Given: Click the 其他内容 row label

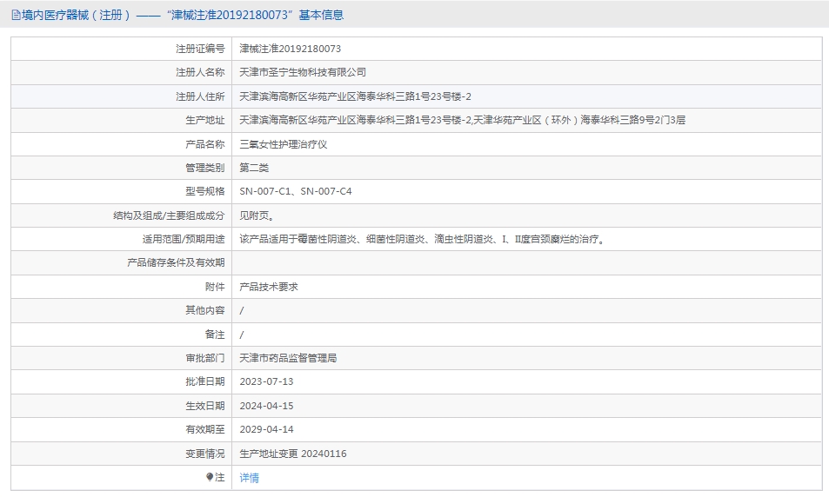Looking at the screenshot, I should 205,310.
